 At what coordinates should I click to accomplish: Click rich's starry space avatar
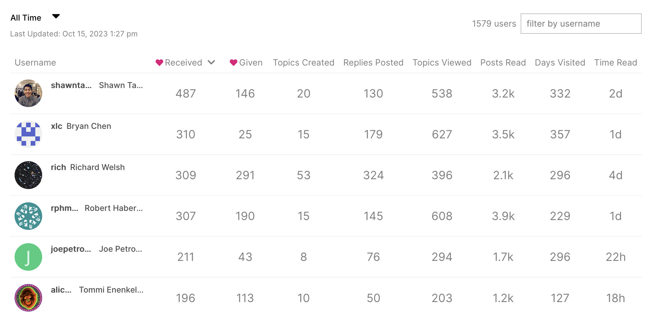coord(28,175)
